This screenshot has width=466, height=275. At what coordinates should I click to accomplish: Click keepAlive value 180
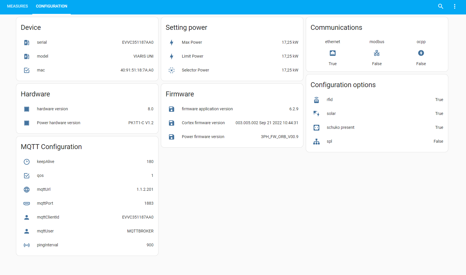150,162
